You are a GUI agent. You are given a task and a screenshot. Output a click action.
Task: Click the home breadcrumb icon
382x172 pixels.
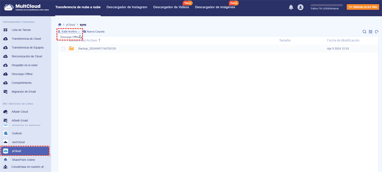pyautogui.click(x=60, y=24)
